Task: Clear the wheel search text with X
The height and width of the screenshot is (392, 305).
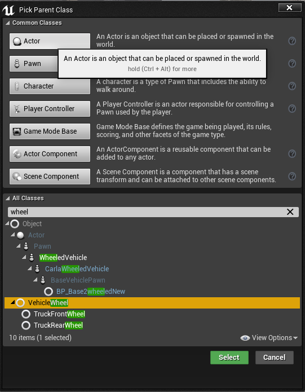Action: [x=290, y=212]
